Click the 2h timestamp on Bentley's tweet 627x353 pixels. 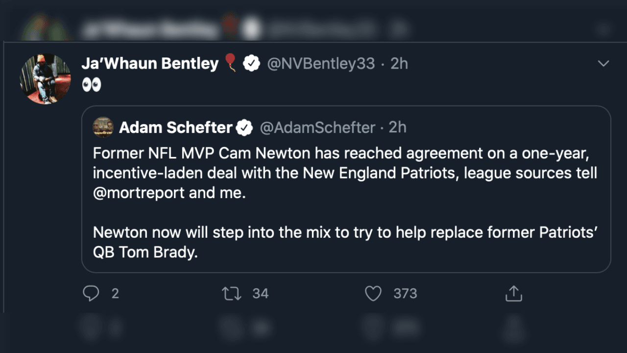coord(399,63)
